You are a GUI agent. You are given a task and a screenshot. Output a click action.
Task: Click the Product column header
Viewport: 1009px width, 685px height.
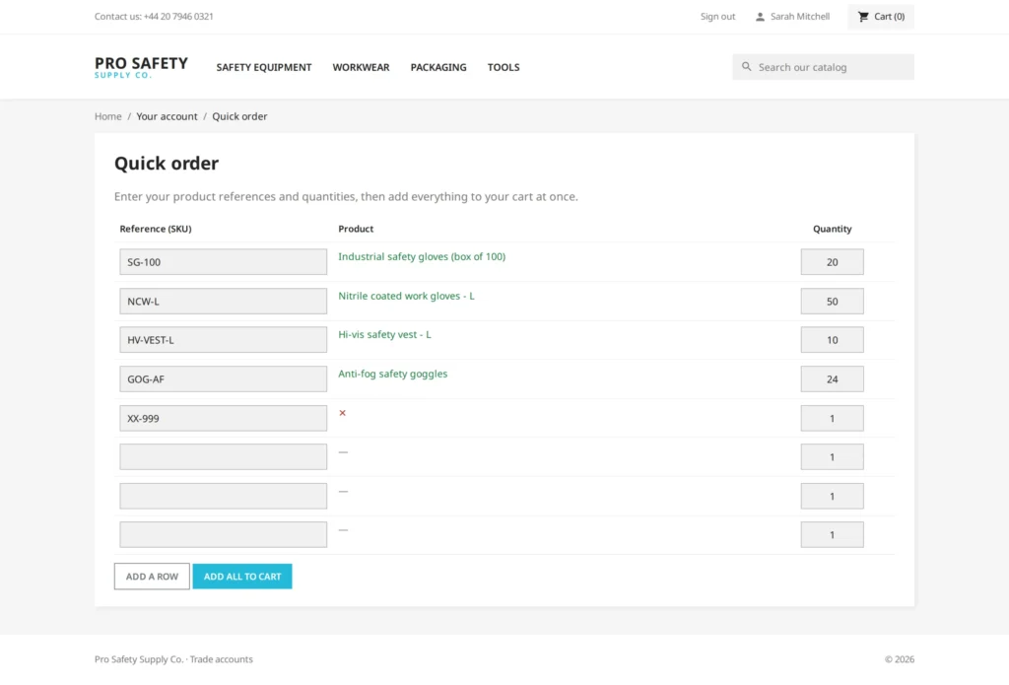point(356,229)
